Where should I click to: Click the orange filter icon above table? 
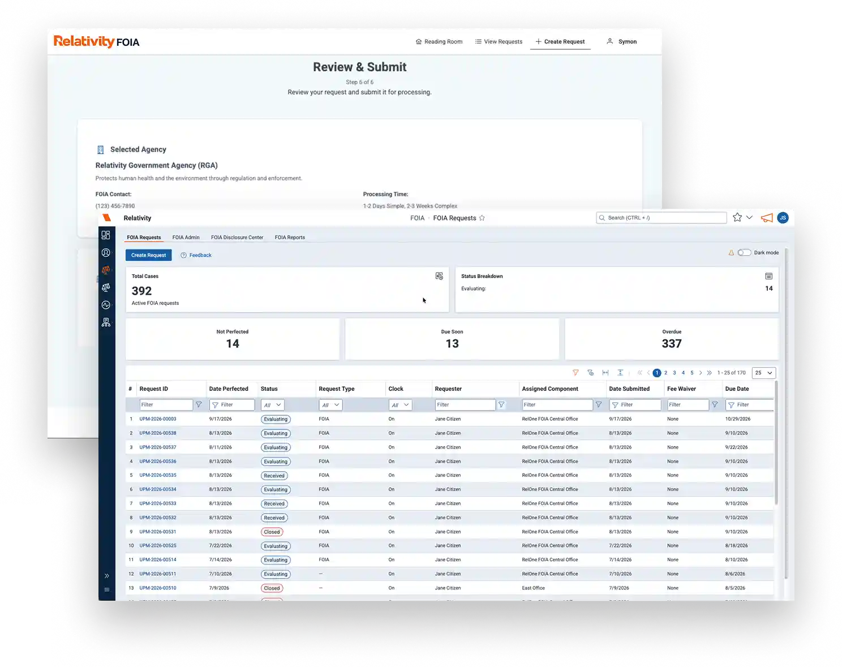(575, 373)
